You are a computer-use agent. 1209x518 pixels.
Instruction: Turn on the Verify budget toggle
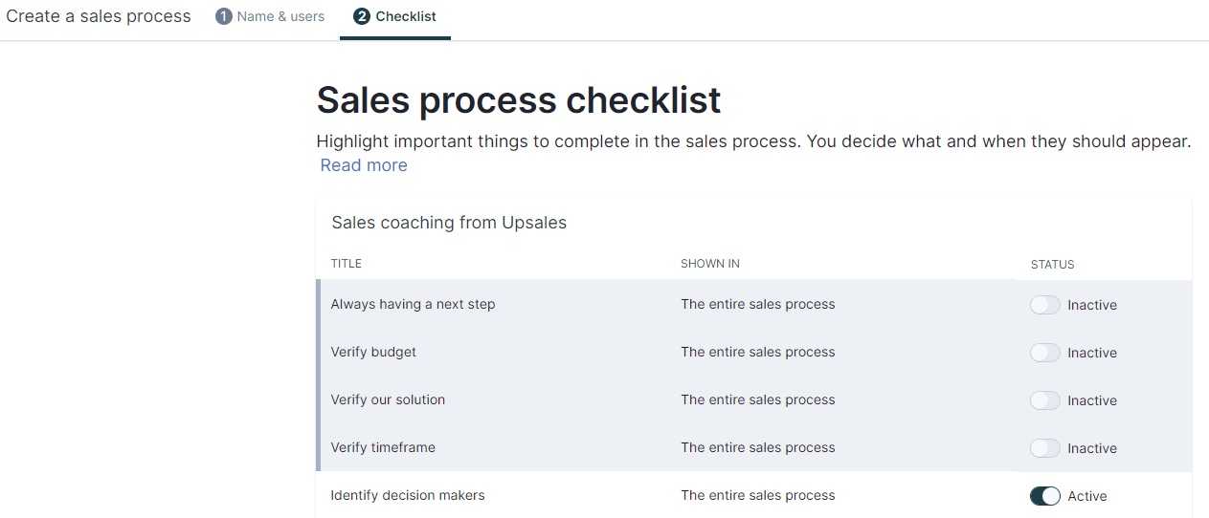[1045, 353]
